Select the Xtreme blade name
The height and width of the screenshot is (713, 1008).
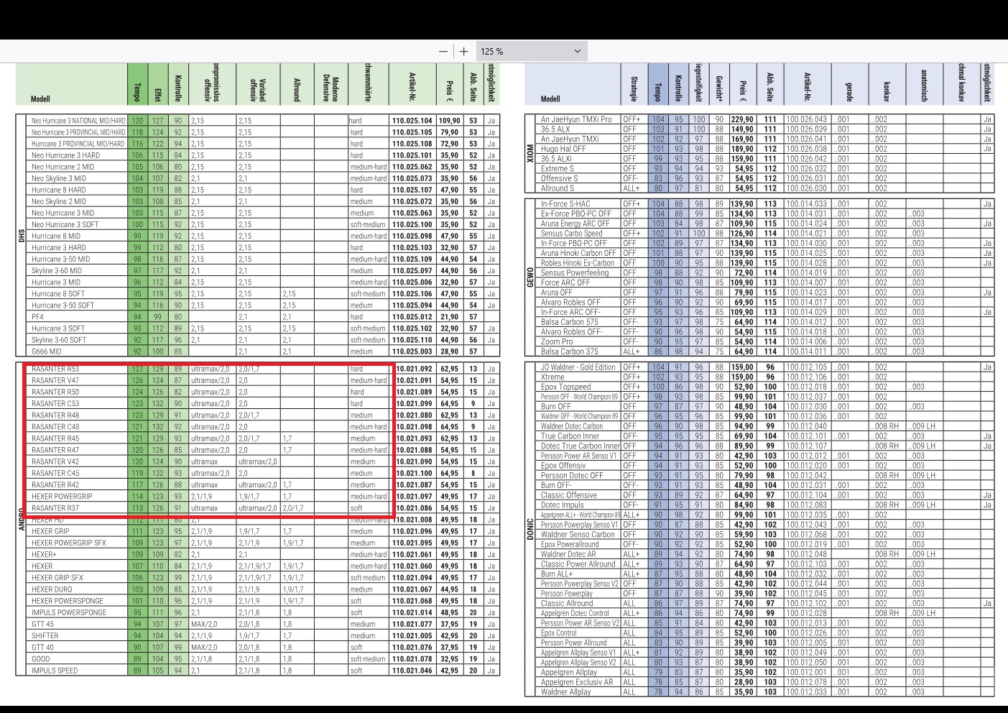[x=552, y=377]
